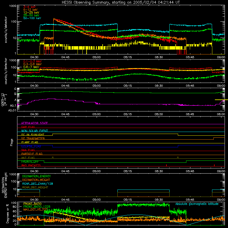This screenshot has height=228, width=228.
Task: Click the DECIMATION ENERGY or weight axis title
Action: (x=4, y=185)
